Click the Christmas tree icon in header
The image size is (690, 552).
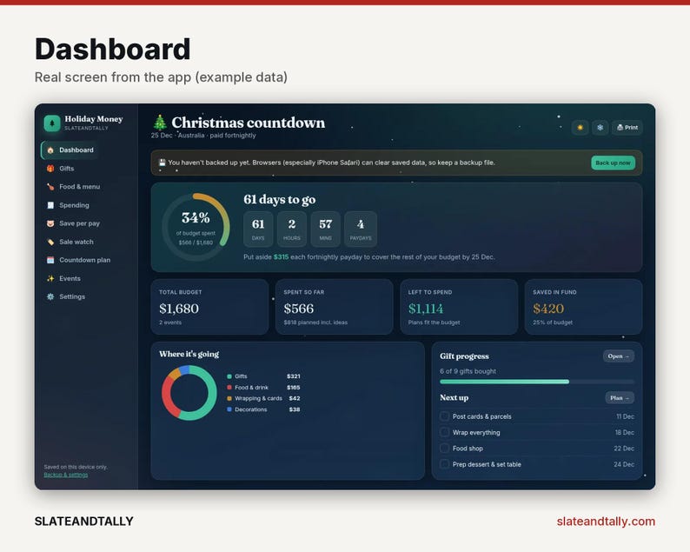[160, 123]
